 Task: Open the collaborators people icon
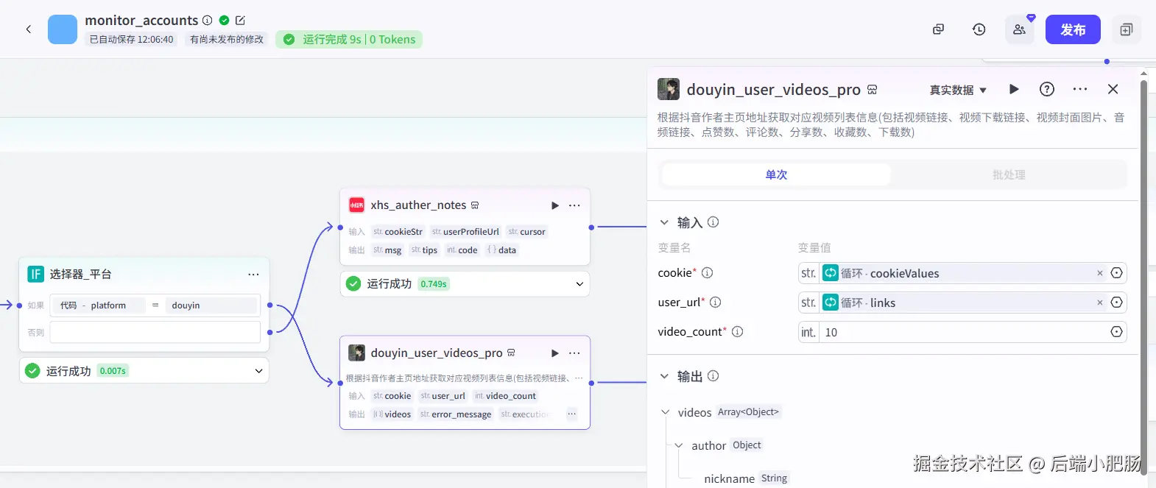pyautogui.click(x=1019, y=29)
